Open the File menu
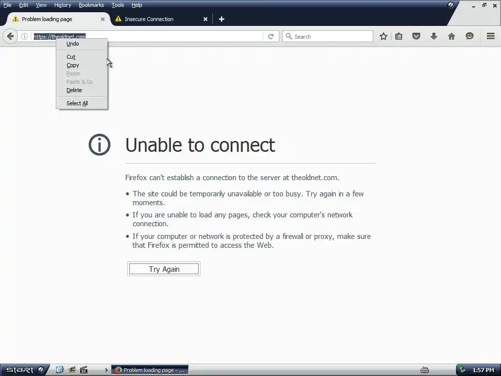This screenshot has width=501, height=376. [x=7, y=5]
